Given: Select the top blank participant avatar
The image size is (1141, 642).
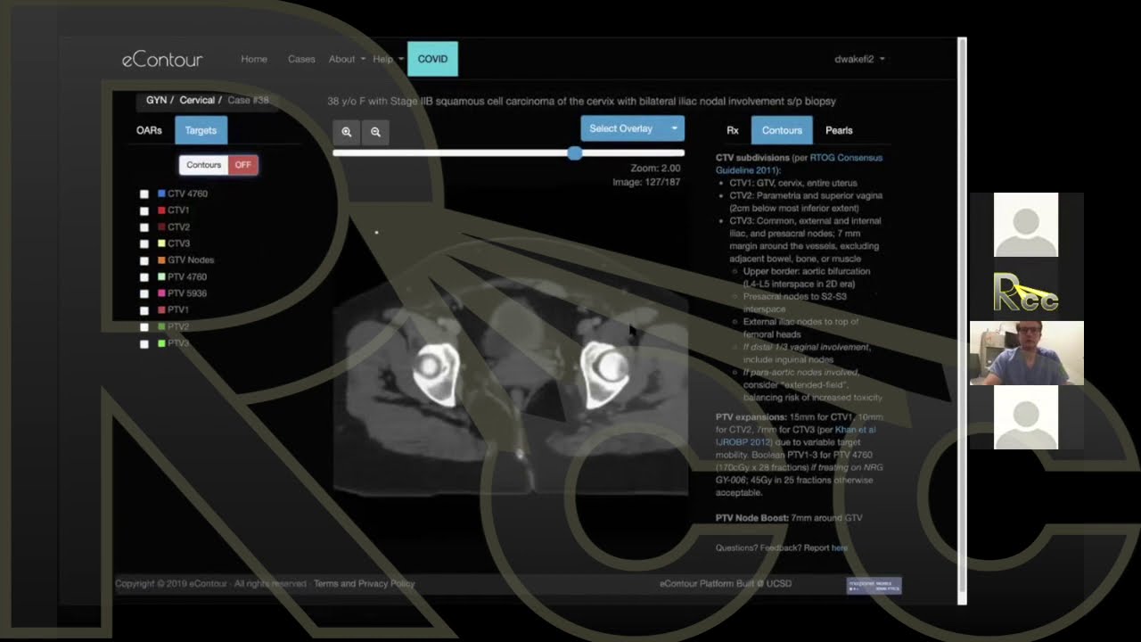Looking at the screenshot, I should click(x=1026, y=225).
